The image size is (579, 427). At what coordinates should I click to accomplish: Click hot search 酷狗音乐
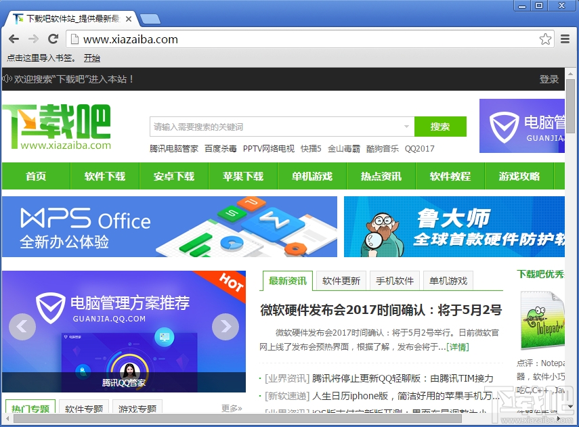coord(383,149)
